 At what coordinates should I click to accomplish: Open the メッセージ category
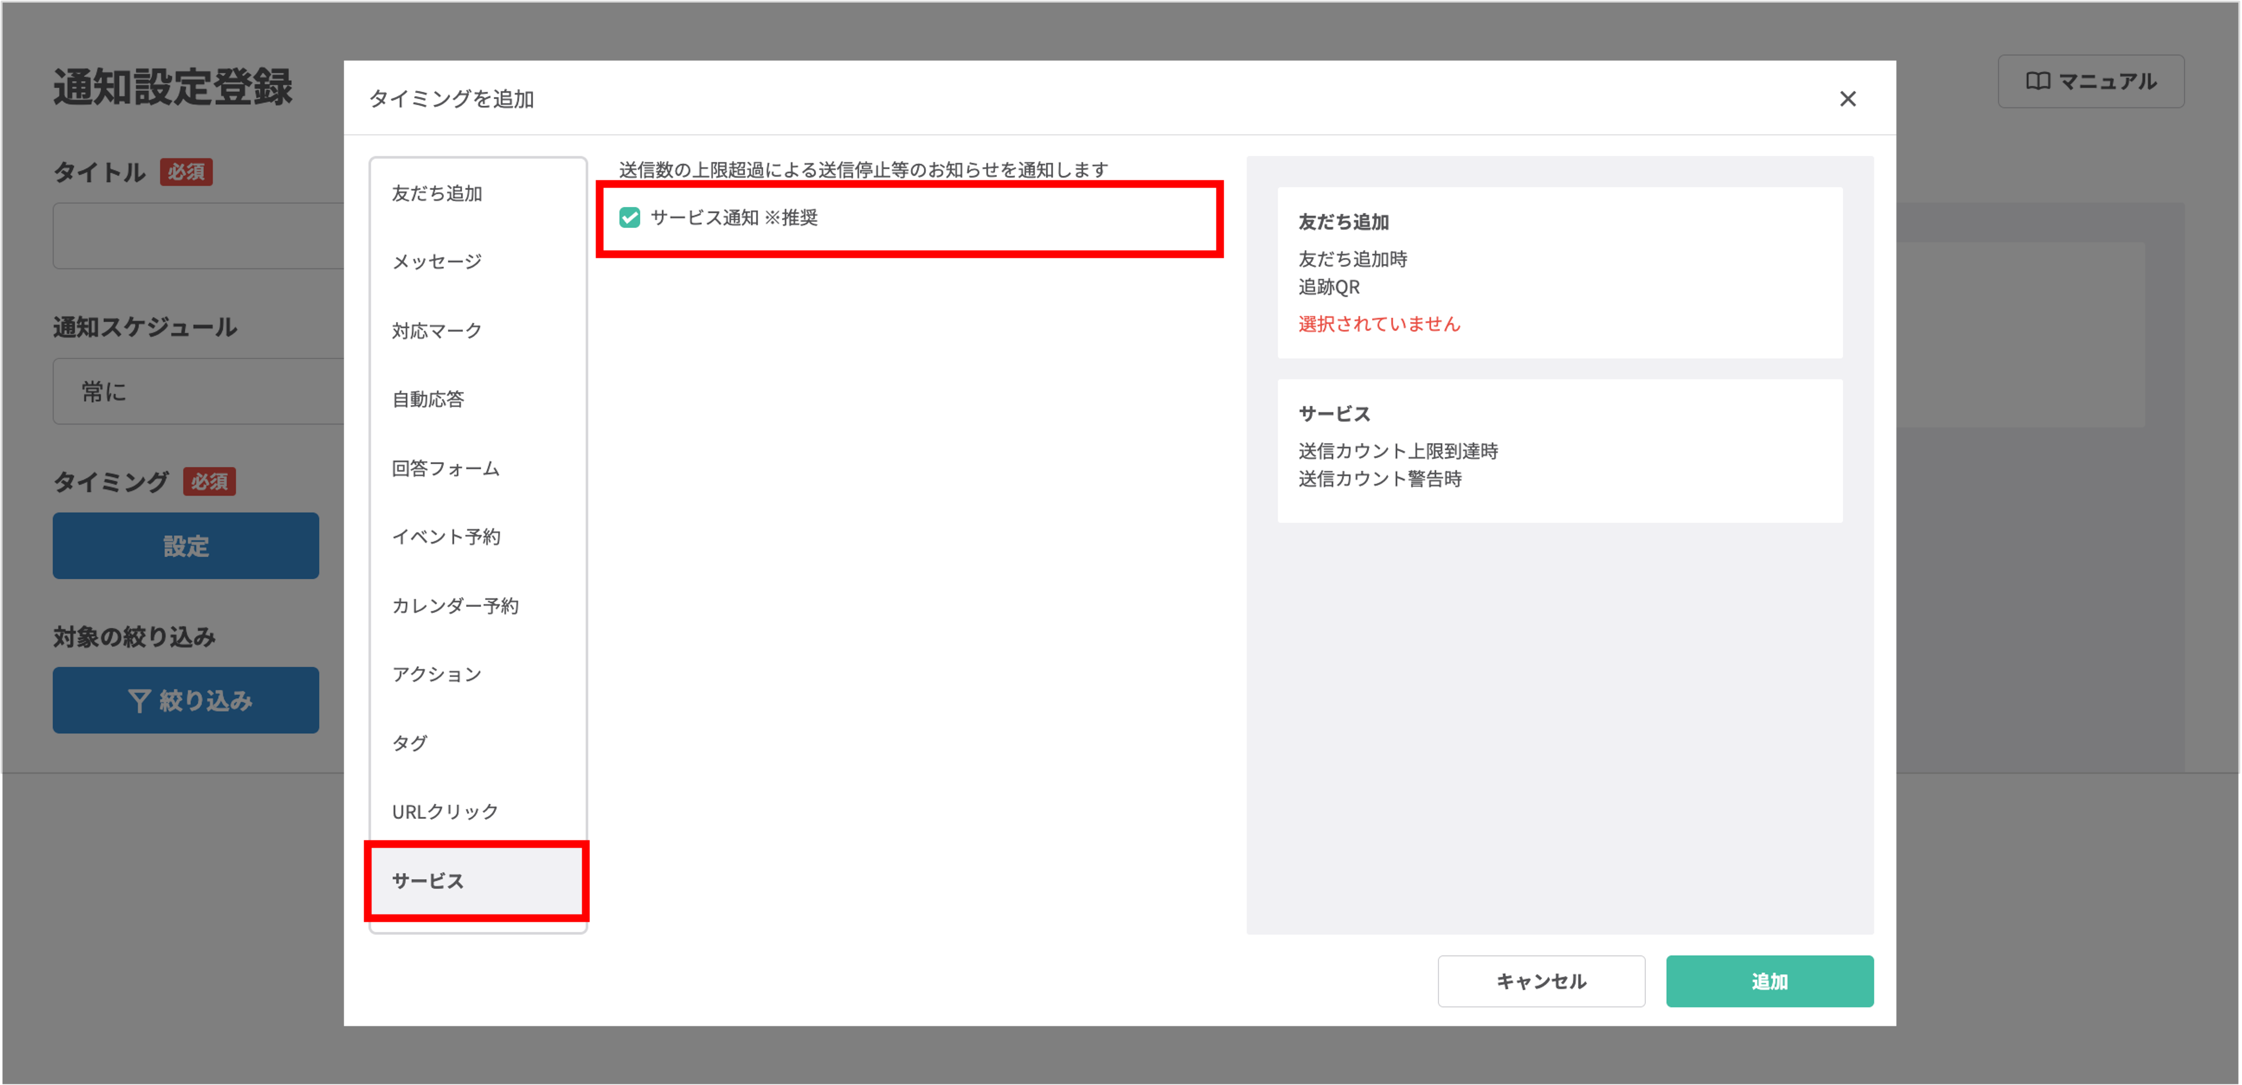point(477,262)
